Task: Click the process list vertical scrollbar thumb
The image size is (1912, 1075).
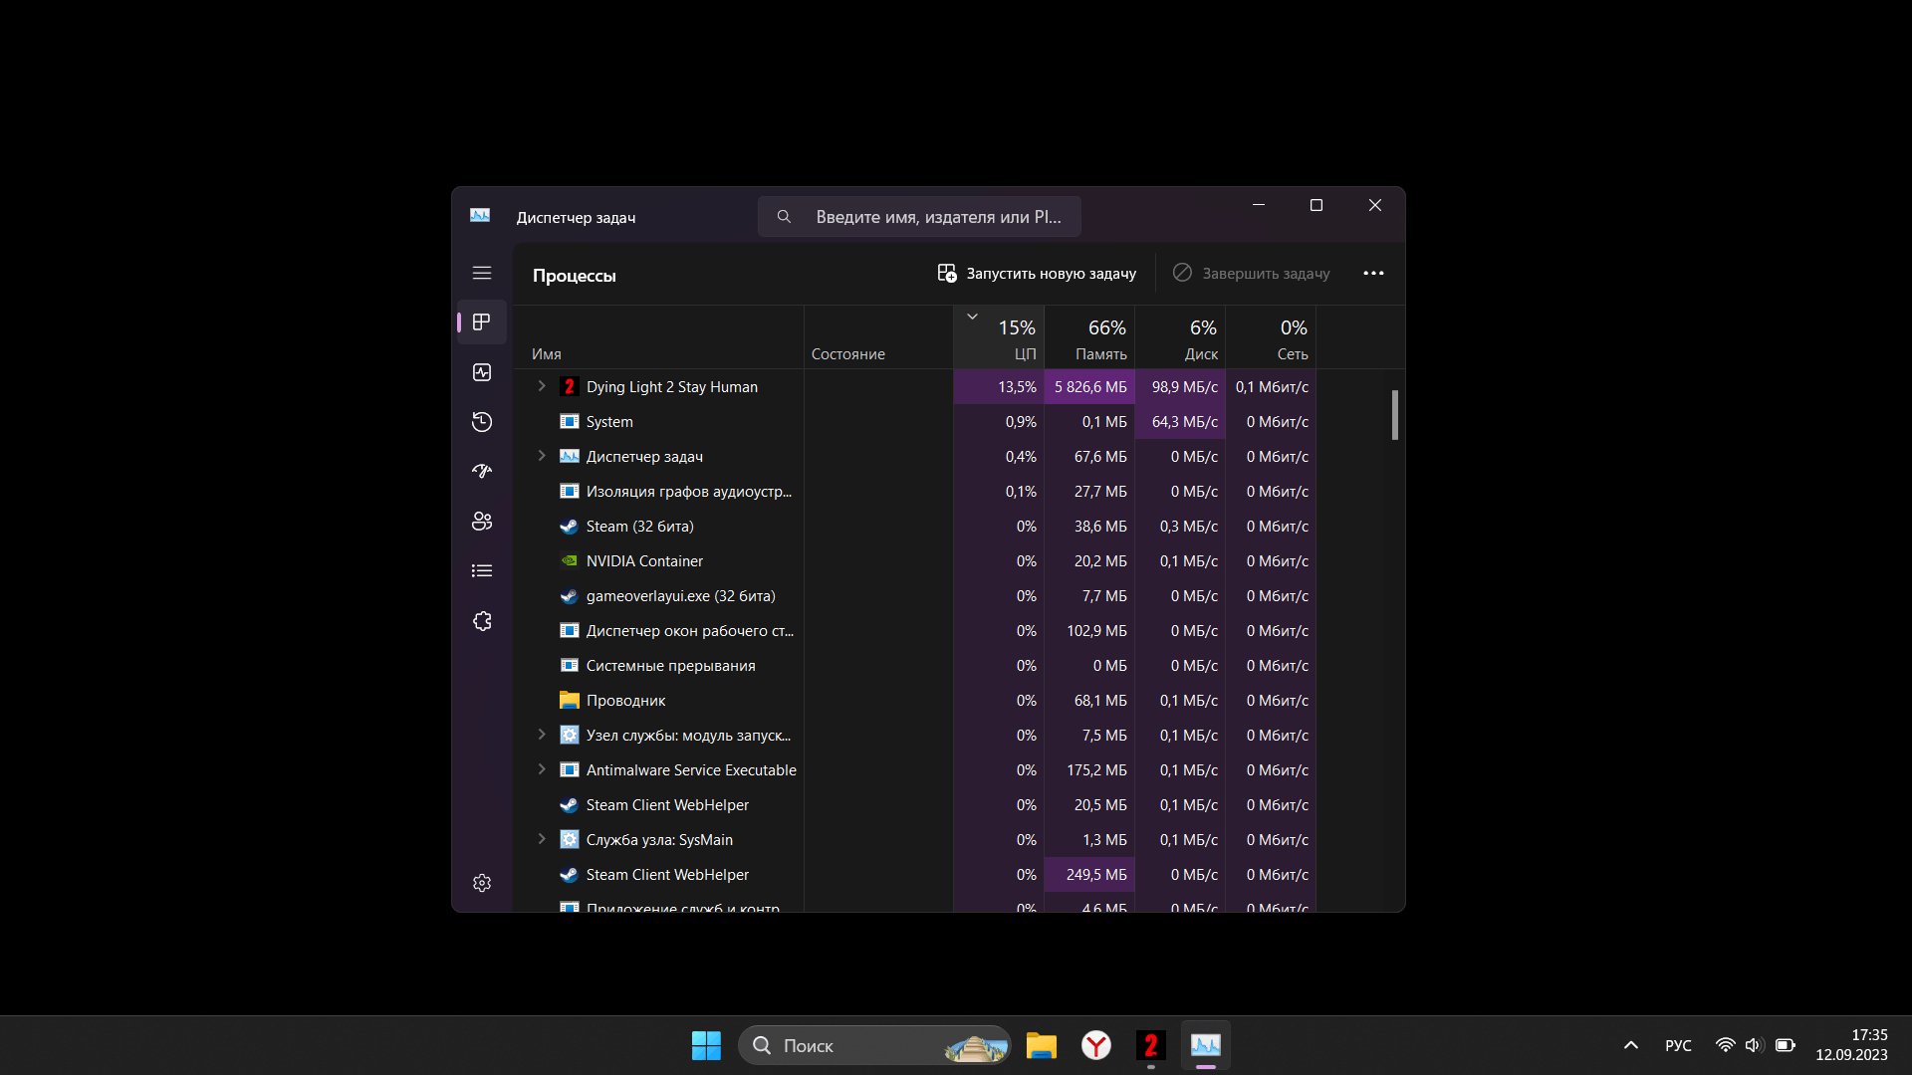Action: pyautogui.click(x=1395, y=415)
